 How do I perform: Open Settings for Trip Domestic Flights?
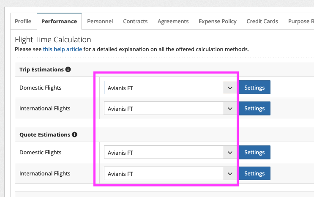(254, 88)
